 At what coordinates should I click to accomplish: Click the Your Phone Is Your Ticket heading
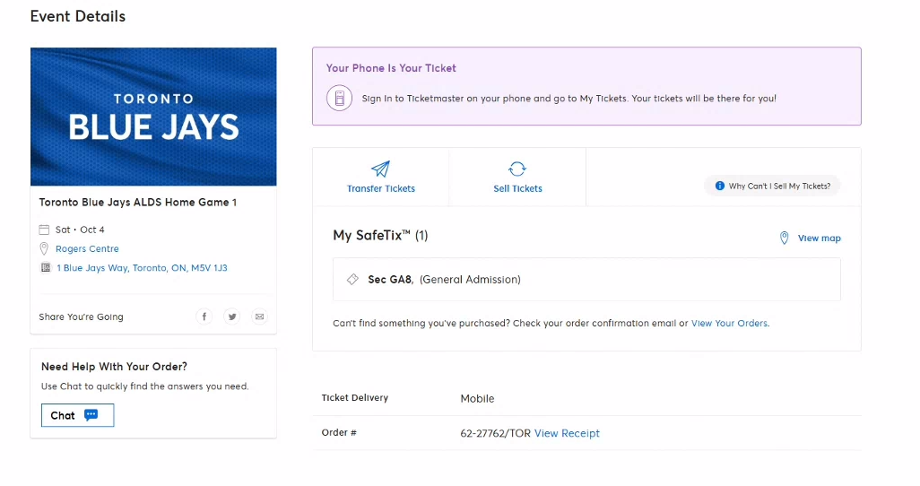point(391,68)
